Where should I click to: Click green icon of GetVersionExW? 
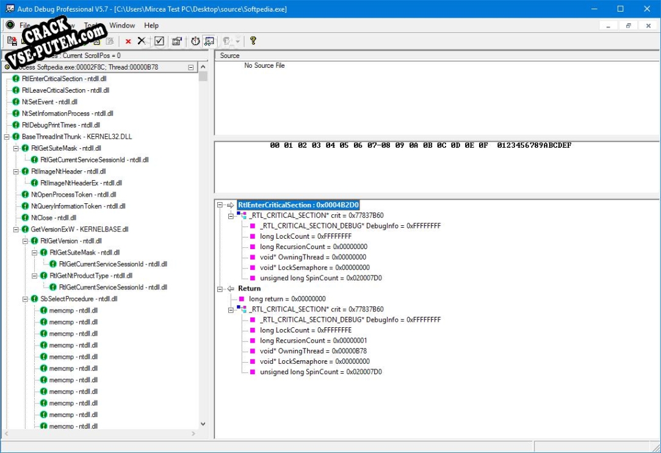click(25, 229)
